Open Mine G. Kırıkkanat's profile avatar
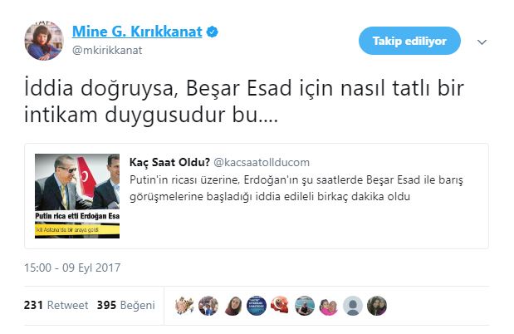The width and height of the screenshot is (514, 334). (x=44, y=41)
